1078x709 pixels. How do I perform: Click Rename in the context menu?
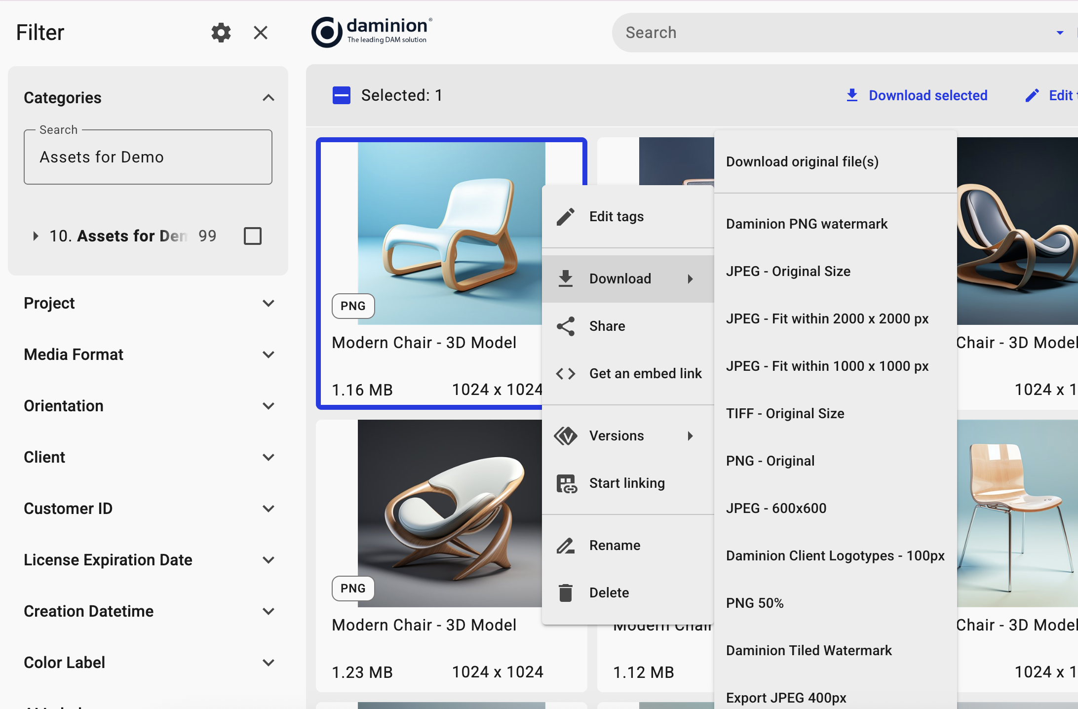615,545
